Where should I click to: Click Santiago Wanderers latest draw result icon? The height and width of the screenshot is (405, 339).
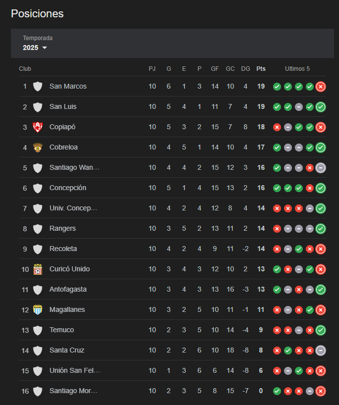pos(321,168)
